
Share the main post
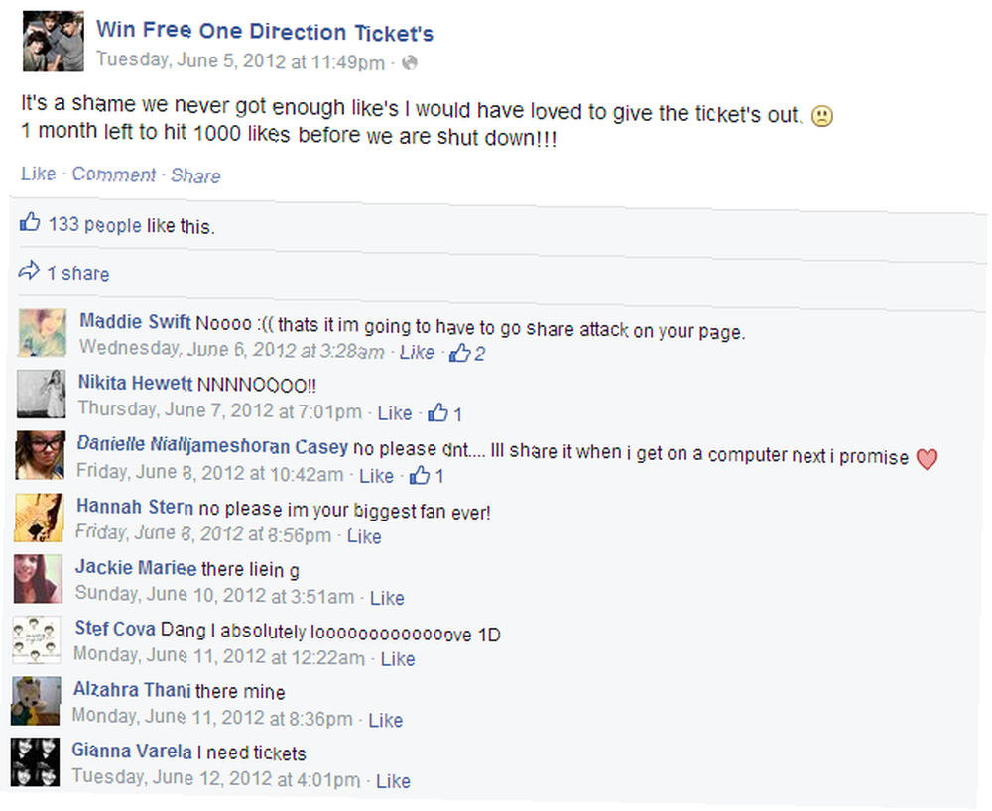[x=195, y=175]
